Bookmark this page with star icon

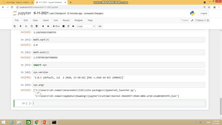209,7
